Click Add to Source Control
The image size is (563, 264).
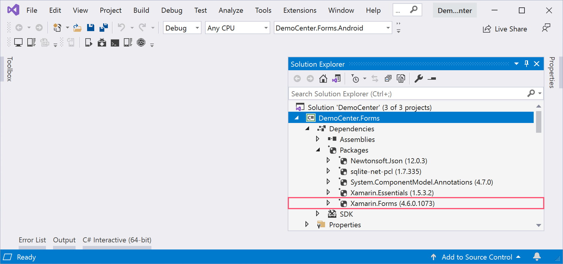(x=476, y=257)
